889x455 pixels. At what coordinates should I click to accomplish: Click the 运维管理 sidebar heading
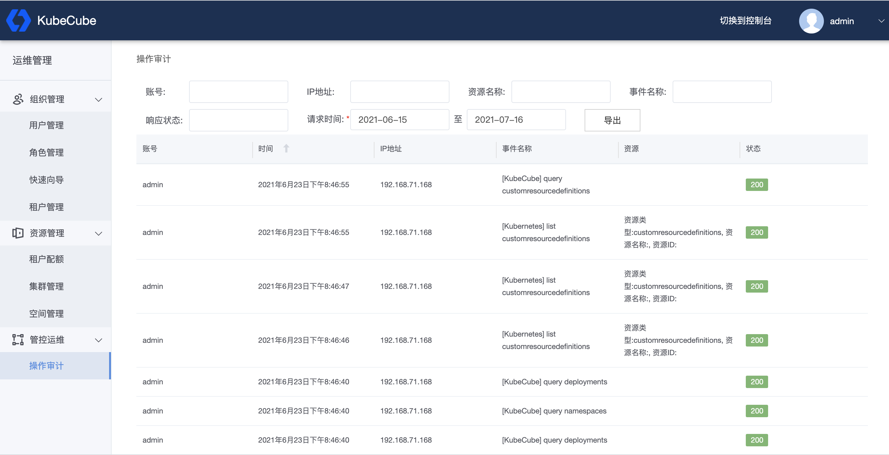[x=32, y=60]
